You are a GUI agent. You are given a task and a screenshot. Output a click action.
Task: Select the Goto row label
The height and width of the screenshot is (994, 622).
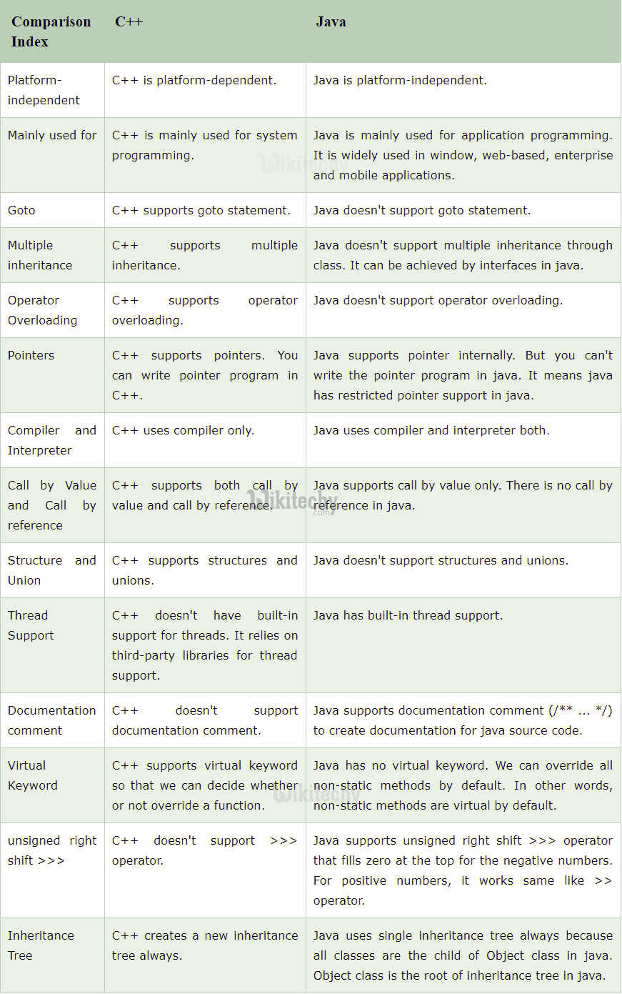[x=21, y=210]
